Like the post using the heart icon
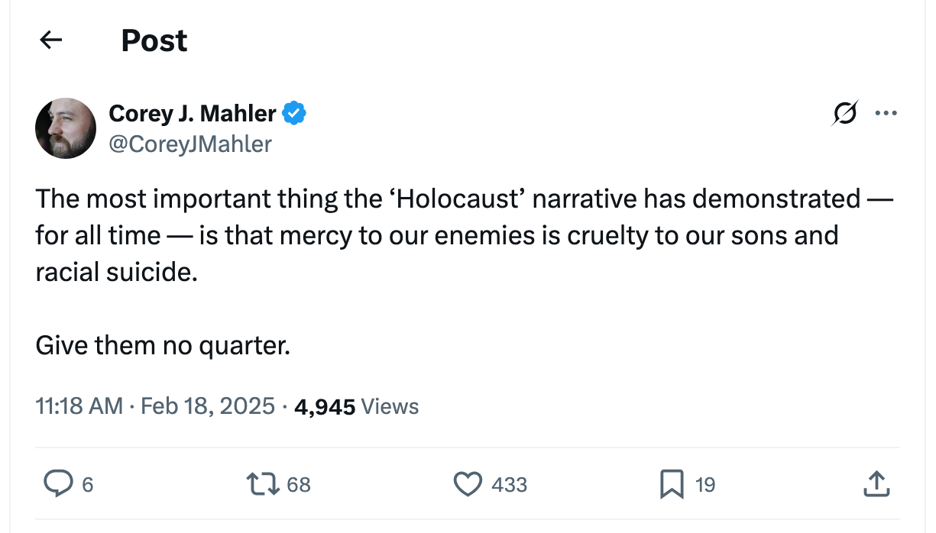936x533 pixels. (x=470, y=483)
